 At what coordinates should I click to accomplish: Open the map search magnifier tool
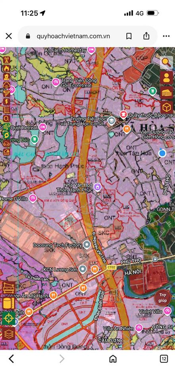(x=167, y=62)
